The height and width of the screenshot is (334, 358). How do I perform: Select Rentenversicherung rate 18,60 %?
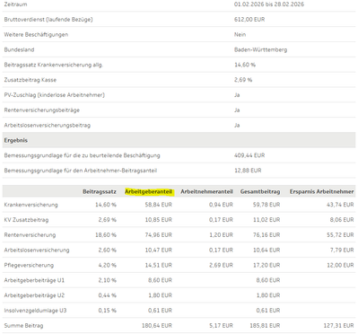(106, 235)
